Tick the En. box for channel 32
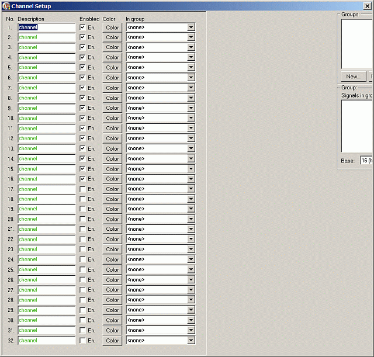 [x=82, y=341]
